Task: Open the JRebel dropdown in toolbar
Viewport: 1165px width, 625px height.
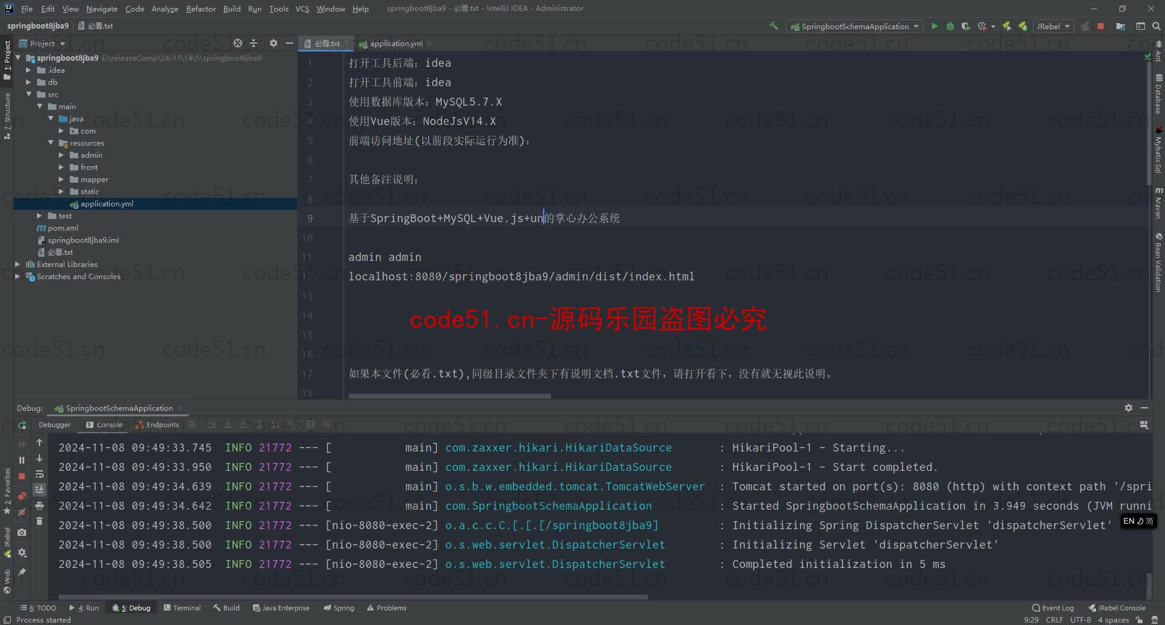Action: click(x=1053, y=26)
